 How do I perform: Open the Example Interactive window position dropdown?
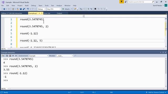(161, 52)
